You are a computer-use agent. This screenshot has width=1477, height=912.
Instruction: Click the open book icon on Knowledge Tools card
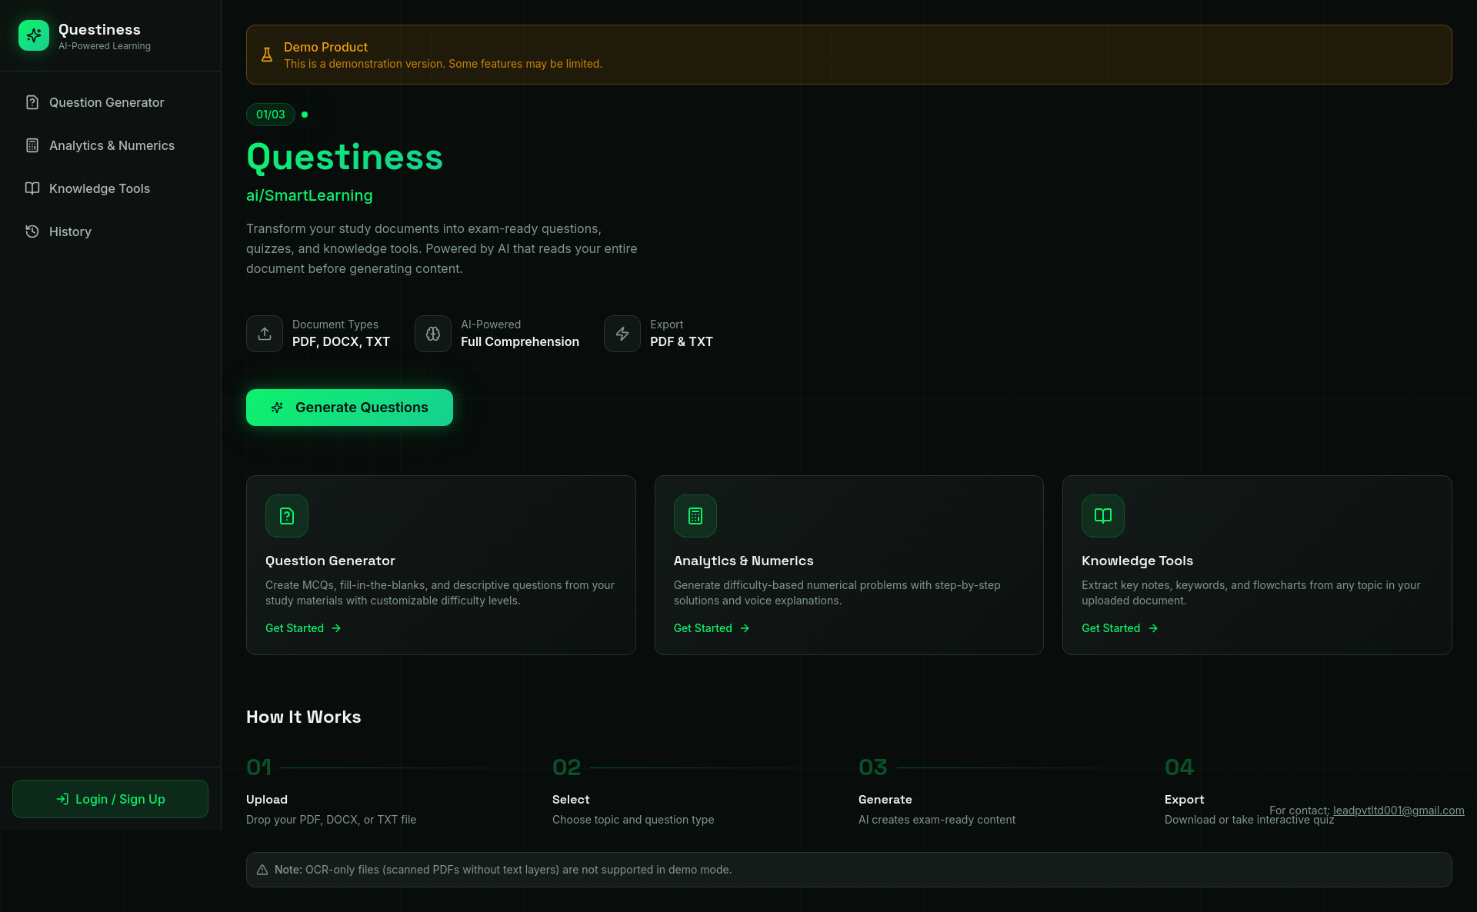(1103, 516)
